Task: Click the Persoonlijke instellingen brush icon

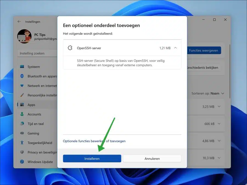Action: click(22, 95)
